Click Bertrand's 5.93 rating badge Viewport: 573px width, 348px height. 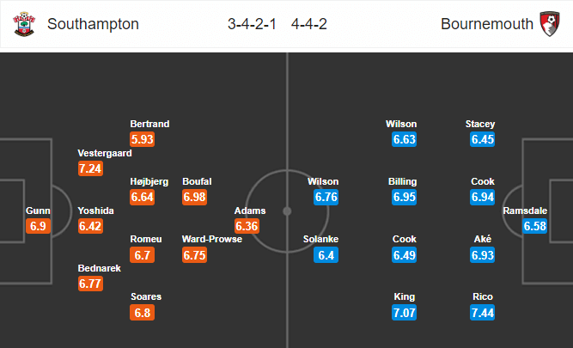[x=142, y=139]
